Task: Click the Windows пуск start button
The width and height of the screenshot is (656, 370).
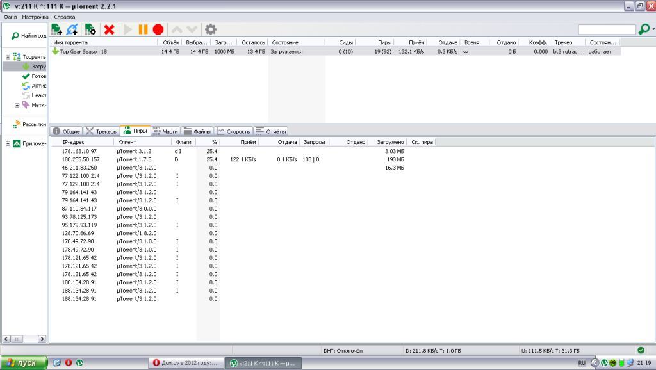Action: coord(24,362)
